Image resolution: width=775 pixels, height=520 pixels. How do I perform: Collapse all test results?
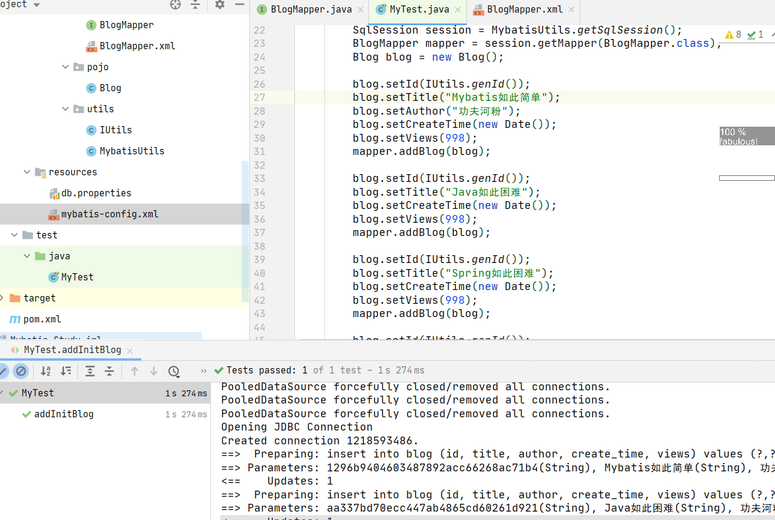pyautogui.click(x=109, y=371)
